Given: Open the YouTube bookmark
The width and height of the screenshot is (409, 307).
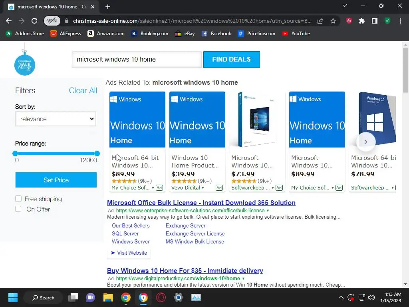Looking at the screenshot, I should [x=296, y=34].
